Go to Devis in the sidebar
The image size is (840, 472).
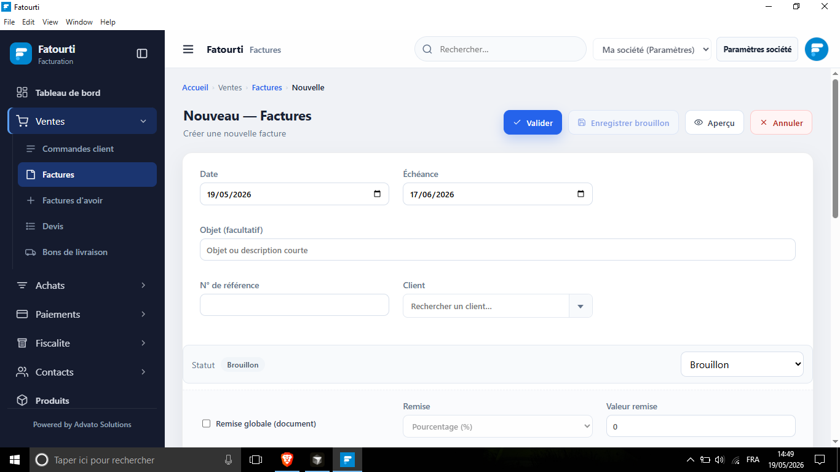[x=53, y=226]
